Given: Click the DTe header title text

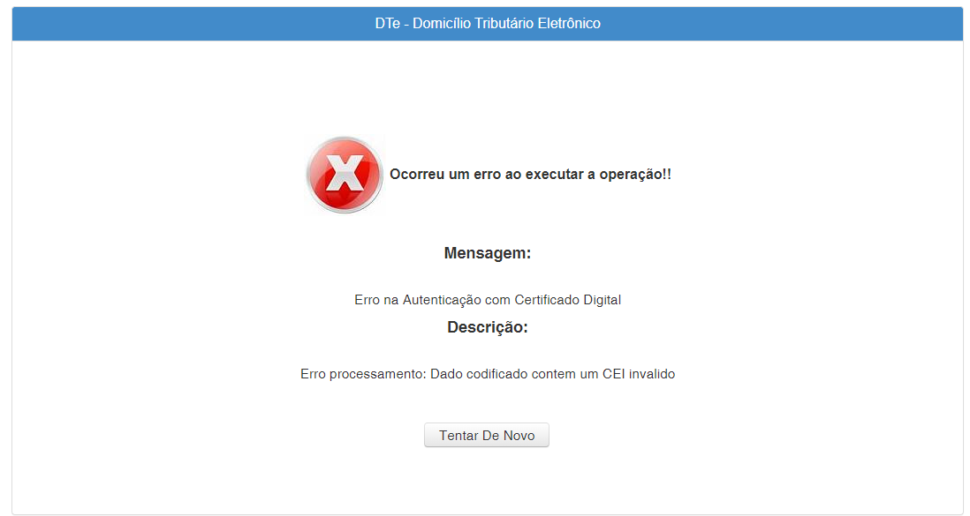Looking at the screenshot, I should [x=487, y=24].
